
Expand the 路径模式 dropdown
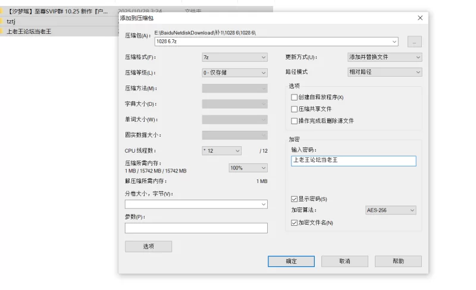[x=384, y=72]
